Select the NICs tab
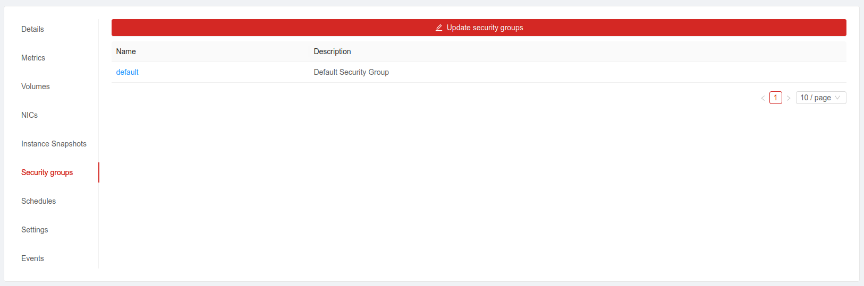Screen dimensions: 864x286 [29, 115]
